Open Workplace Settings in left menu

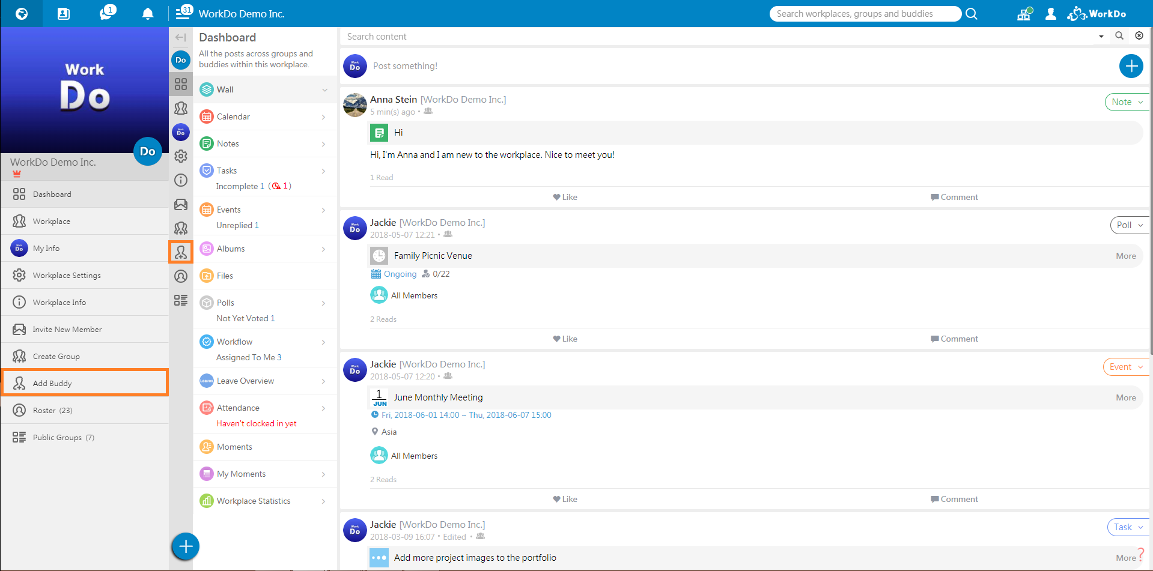pos(85,275)
